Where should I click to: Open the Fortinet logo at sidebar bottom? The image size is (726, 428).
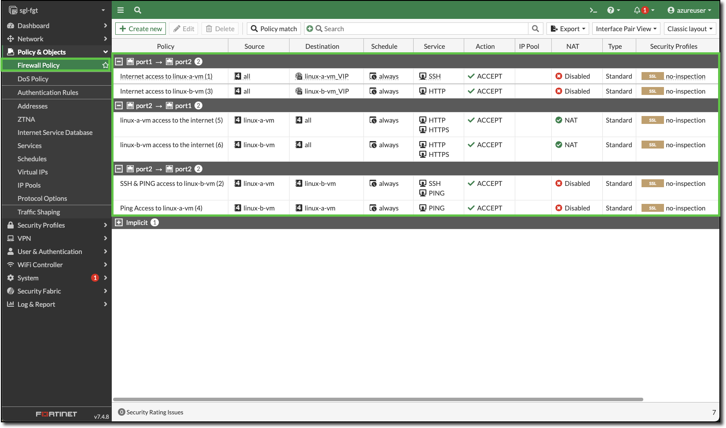pyautogui.click(x=55, y=413)
